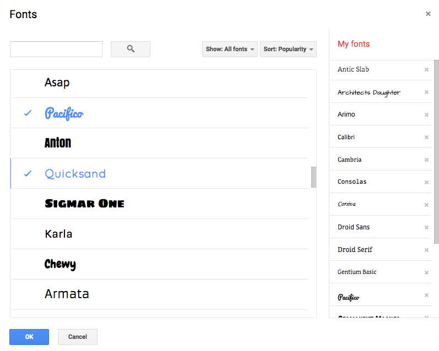Select Gentium Basic in My fonts
439x351 pixels.
point(357,272)
